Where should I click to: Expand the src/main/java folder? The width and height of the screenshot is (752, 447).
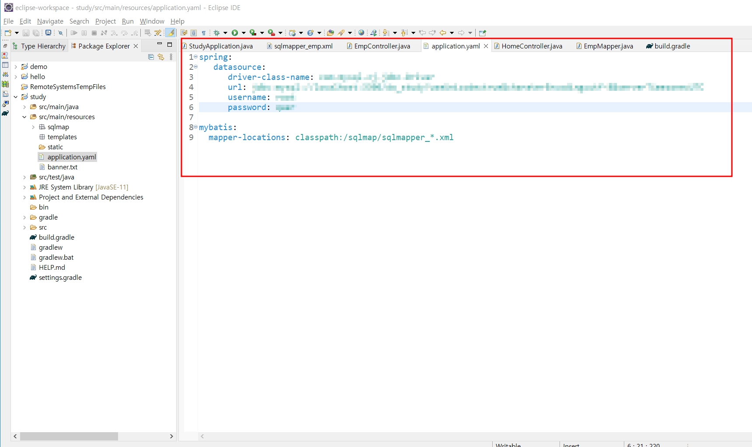(24, 107)
